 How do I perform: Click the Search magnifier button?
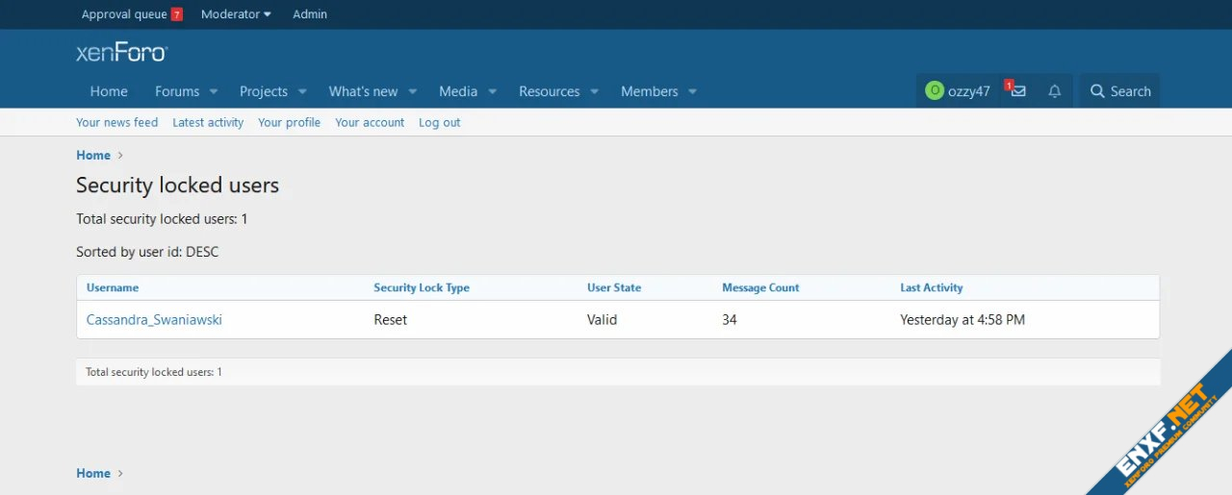tap(1119, 91)
